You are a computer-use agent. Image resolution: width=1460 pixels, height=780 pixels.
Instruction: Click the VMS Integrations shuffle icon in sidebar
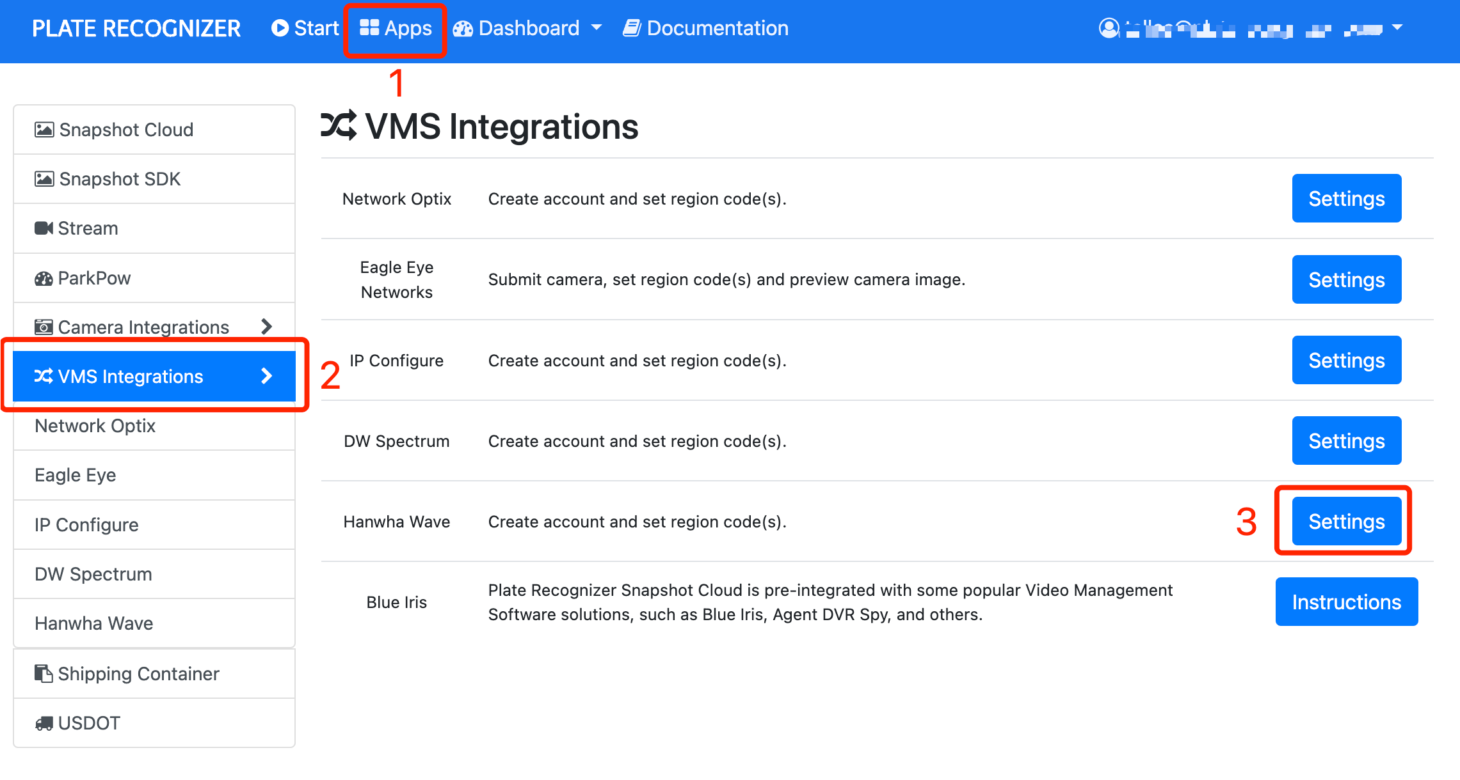point(44,377)
